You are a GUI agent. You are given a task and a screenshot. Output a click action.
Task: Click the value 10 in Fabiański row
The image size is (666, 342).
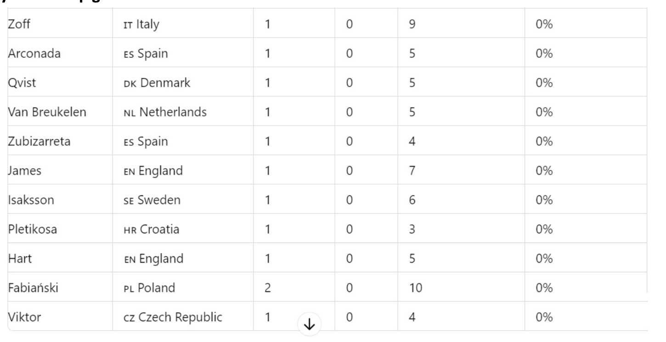pos(415,288)
